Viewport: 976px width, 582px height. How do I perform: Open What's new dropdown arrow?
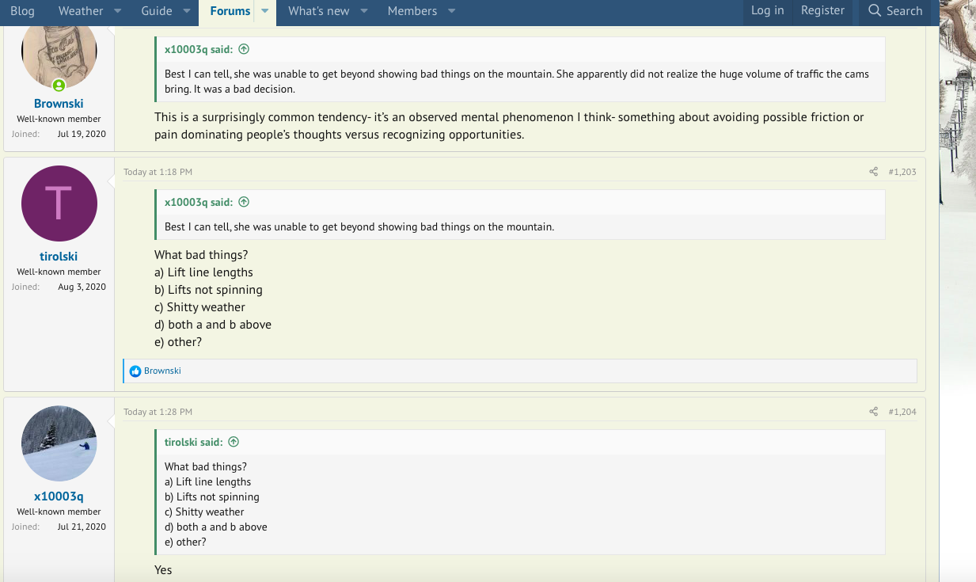pos(364,11)
